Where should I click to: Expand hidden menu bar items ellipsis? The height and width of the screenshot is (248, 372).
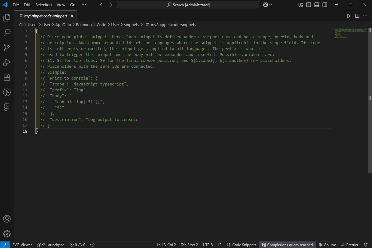point(84,5)
